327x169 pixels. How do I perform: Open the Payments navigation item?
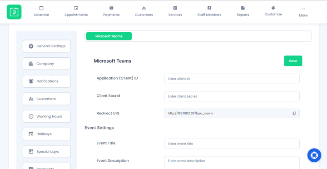111,11
